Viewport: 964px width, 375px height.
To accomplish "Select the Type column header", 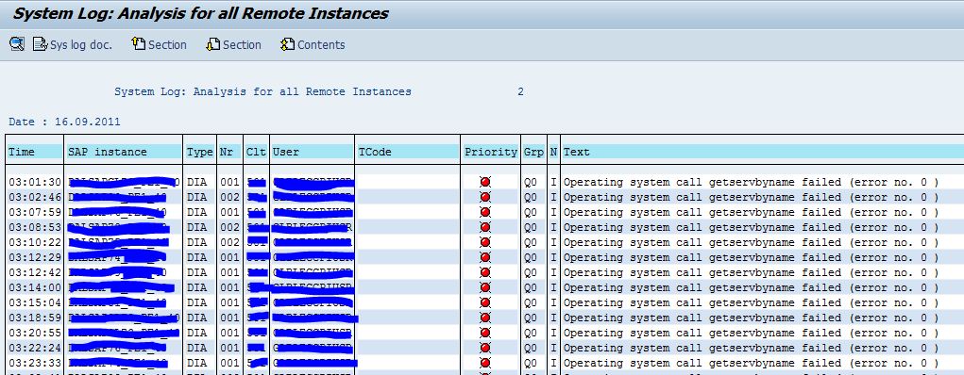I will point(200,152).
